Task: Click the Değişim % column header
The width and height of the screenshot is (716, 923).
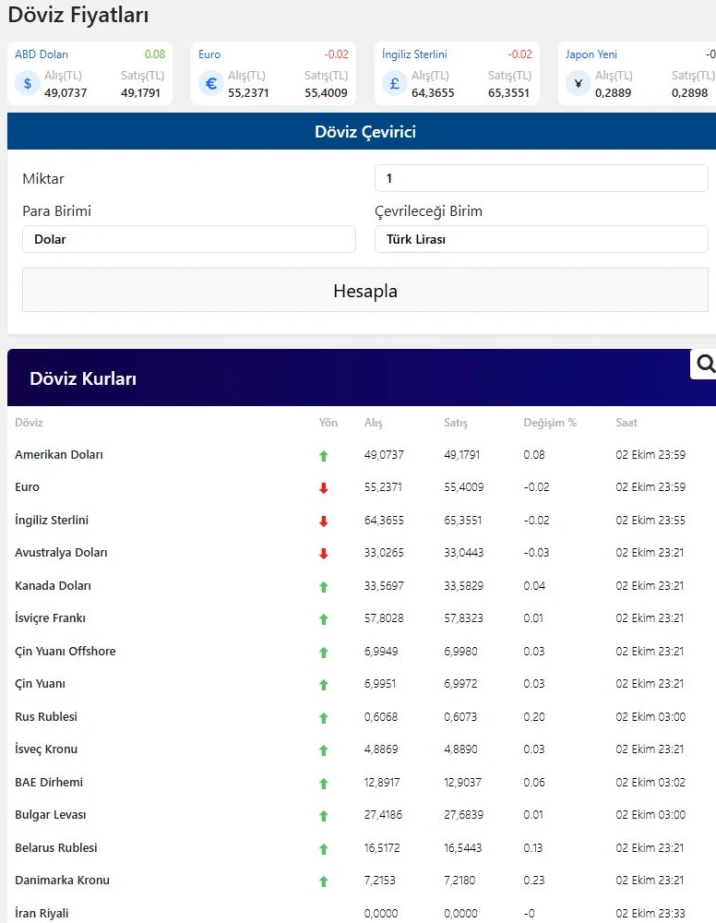Action: (550, 423)
